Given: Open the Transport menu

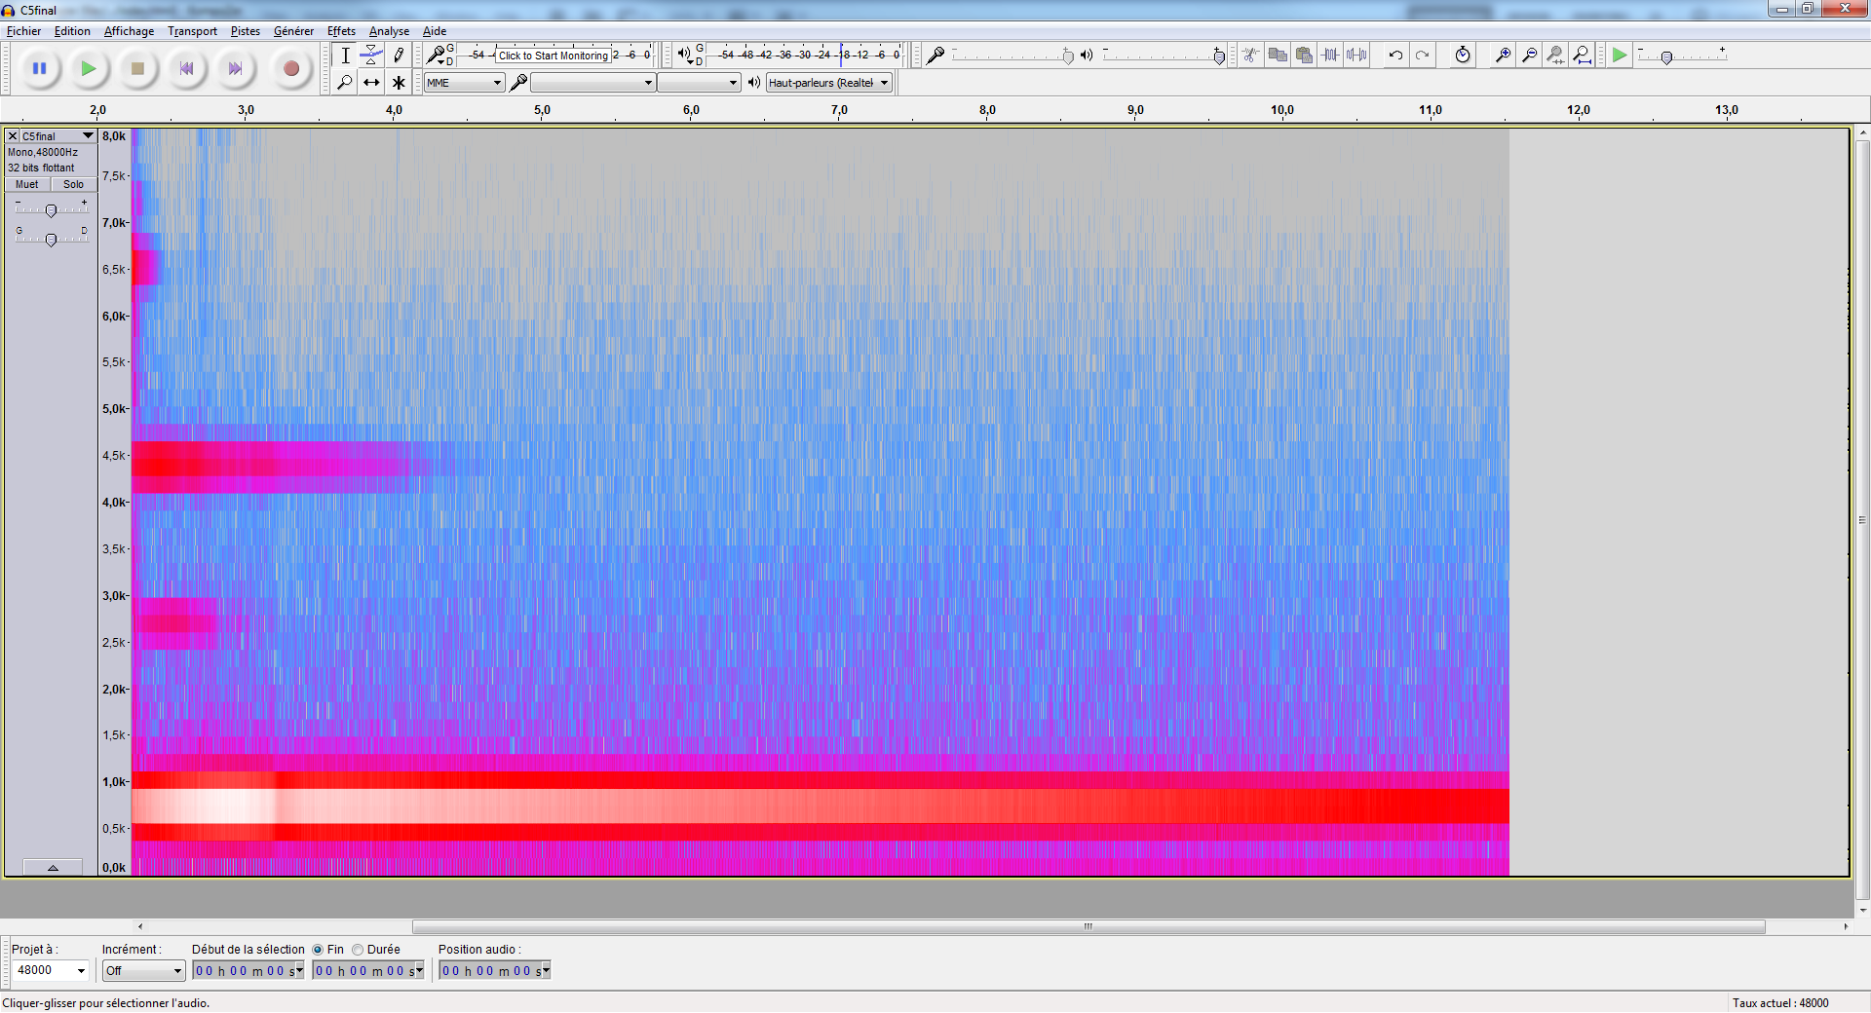Looking at the screenshot, I should 192,31.
